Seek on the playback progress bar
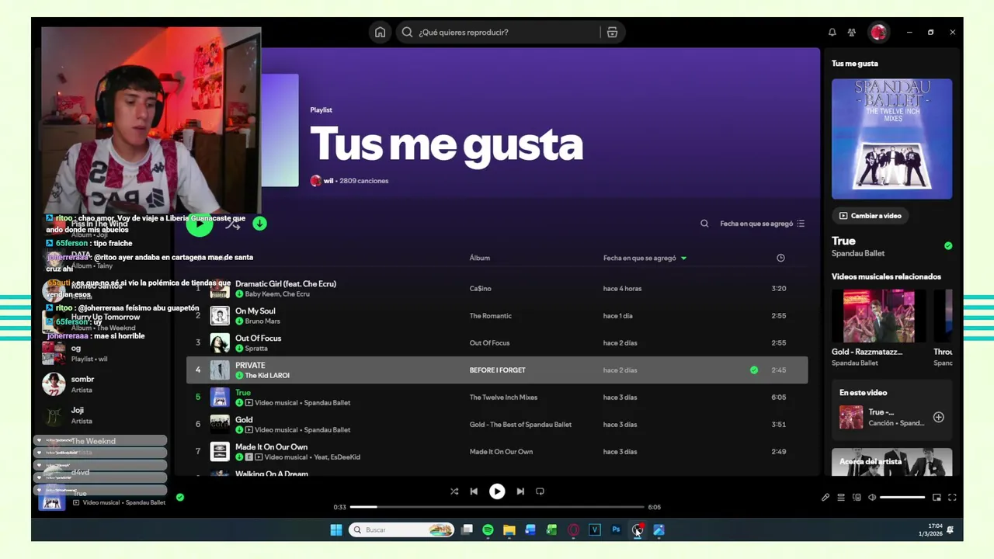Image resolution: width=994 pixels, height=559 pixels. [497, 507]
